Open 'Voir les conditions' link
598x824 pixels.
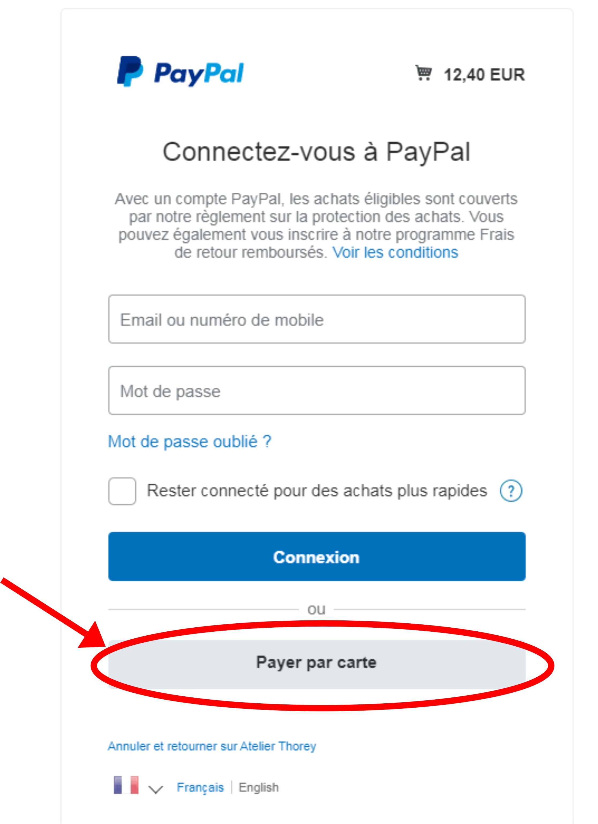(x=395, y=252)
